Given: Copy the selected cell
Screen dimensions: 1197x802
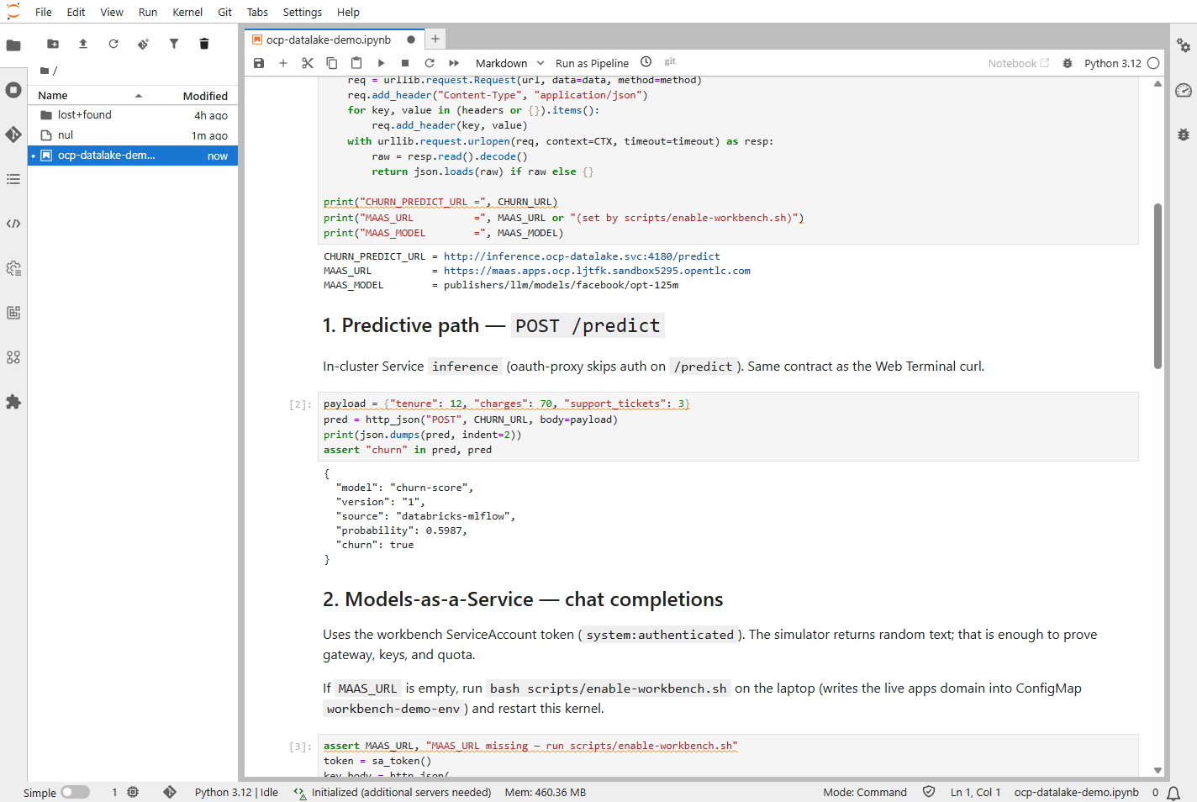Looking at the screenshot, I should click(332, 63).
